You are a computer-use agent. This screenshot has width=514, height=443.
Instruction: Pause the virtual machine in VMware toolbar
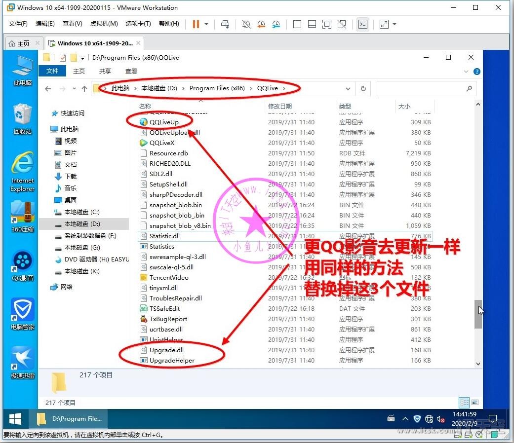pyautogui.click(x=196, y=24)
